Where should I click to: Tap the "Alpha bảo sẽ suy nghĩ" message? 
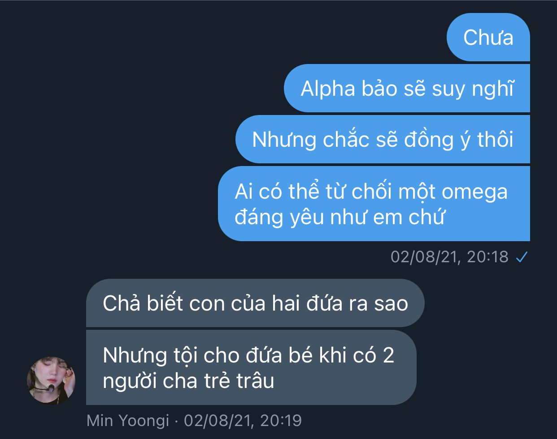coord(407,88)
